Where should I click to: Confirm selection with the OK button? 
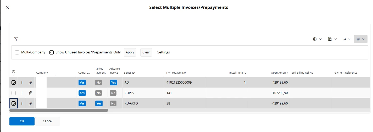pyautogui.click(x=22, y=121)
